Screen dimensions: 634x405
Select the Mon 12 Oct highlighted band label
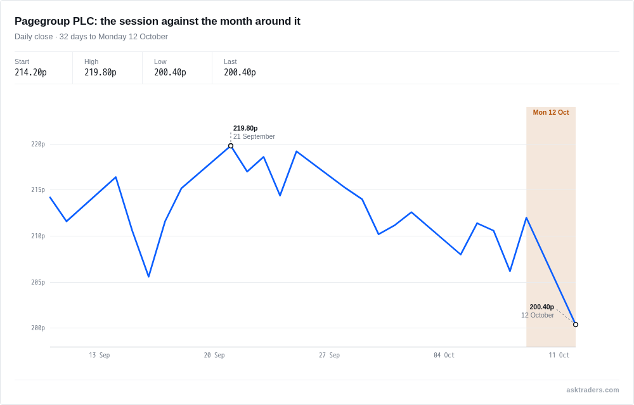[x=551, y=112]
